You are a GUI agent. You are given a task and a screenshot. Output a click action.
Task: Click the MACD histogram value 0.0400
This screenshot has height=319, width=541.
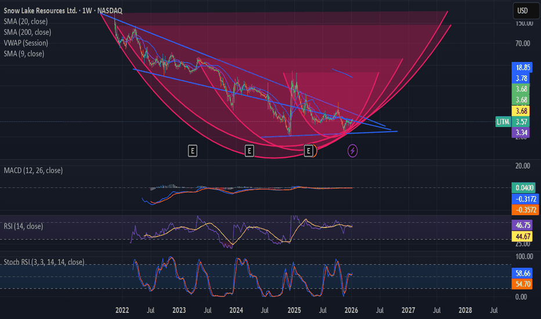pyautogui.click(x=524, y=187)
